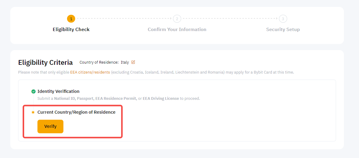Click the green Identity Verification checkmark
Screen dimensions: 359x158
pyautogui.click(x=34, y=91)
